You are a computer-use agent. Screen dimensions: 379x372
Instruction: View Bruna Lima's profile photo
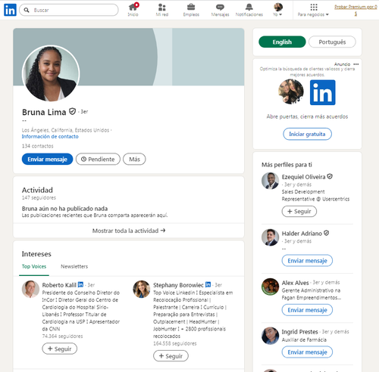pos(51,73)
